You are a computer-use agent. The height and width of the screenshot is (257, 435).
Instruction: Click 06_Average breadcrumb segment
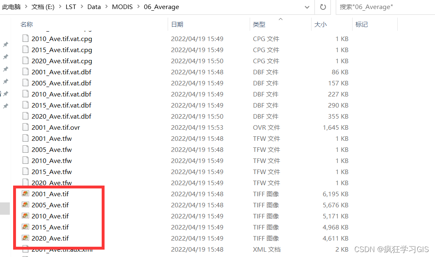pyautogui.click(x=162, y=7)
